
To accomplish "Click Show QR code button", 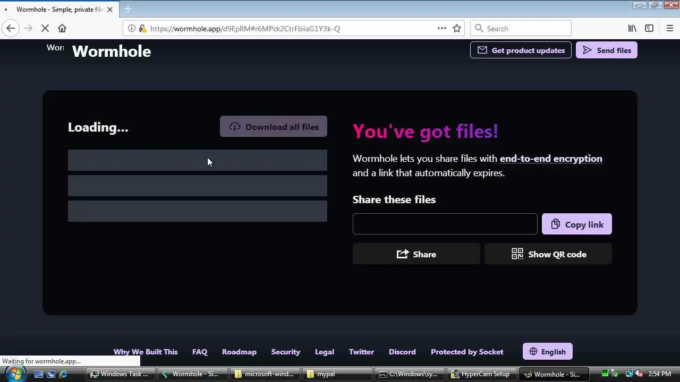I will click(548, 254).
